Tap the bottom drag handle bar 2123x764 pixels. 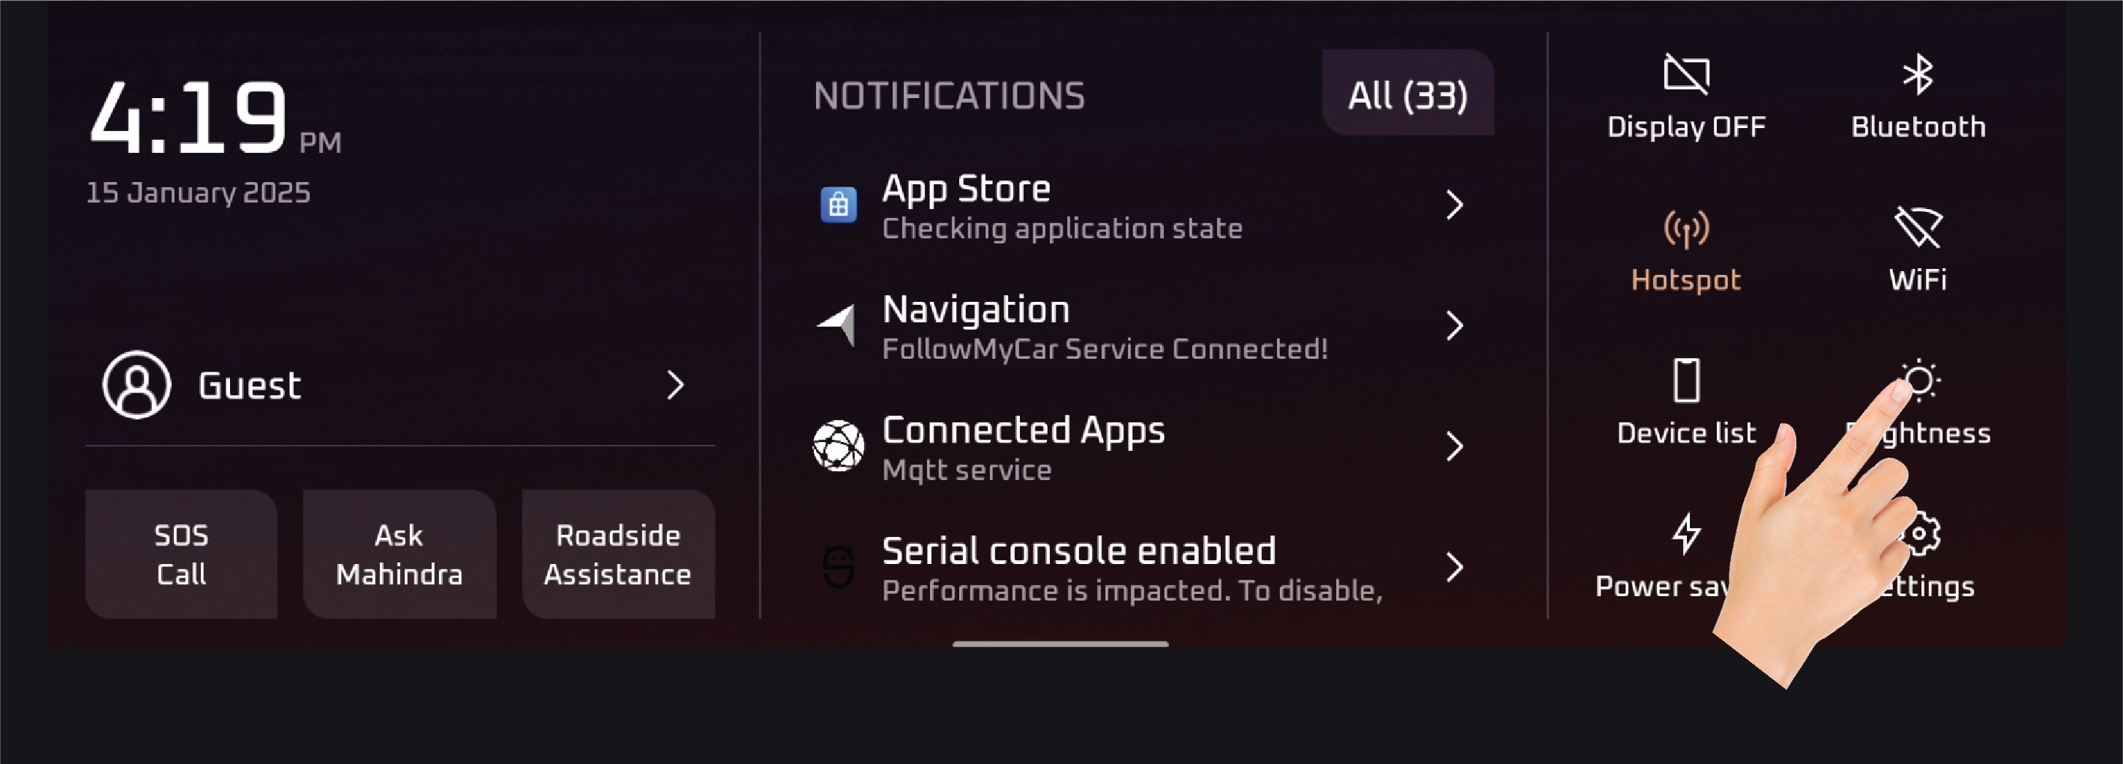pyautogui.click(x=1060, y=643)
